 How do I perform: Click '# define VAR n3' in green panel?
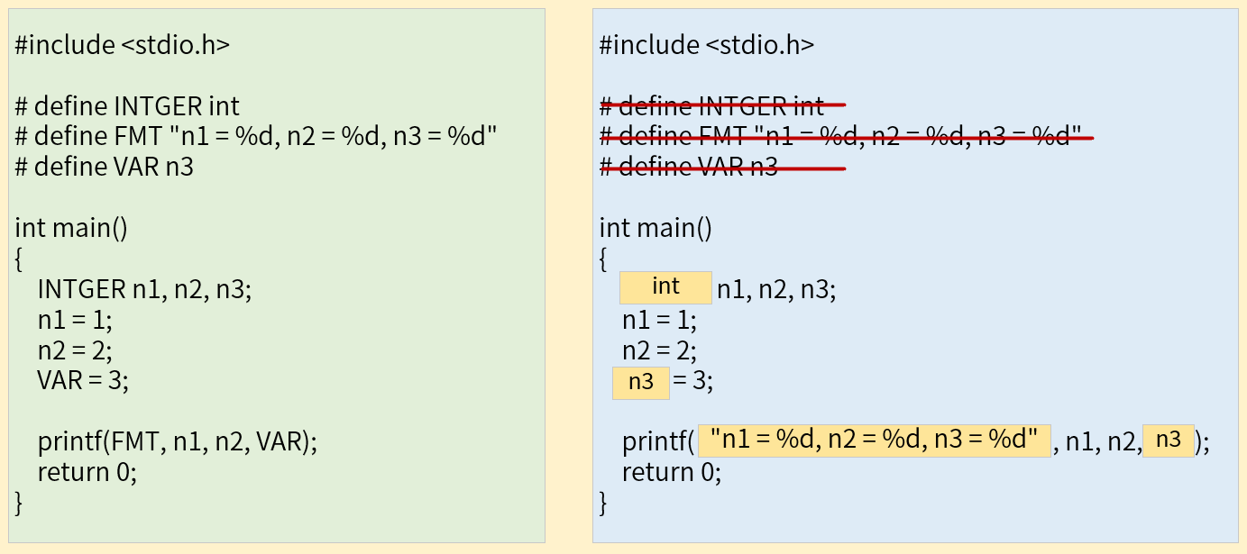tap(104, 168)
